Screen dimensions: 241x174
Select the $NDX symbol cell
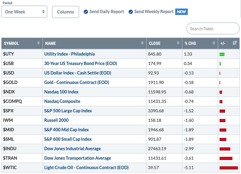click(x=22, y=92)
